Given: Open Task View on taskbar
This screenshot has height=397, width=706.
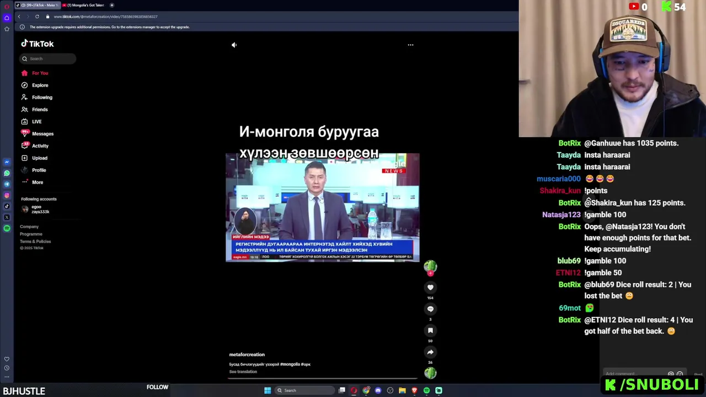Looking at the screenshot, I should point(342,390).
